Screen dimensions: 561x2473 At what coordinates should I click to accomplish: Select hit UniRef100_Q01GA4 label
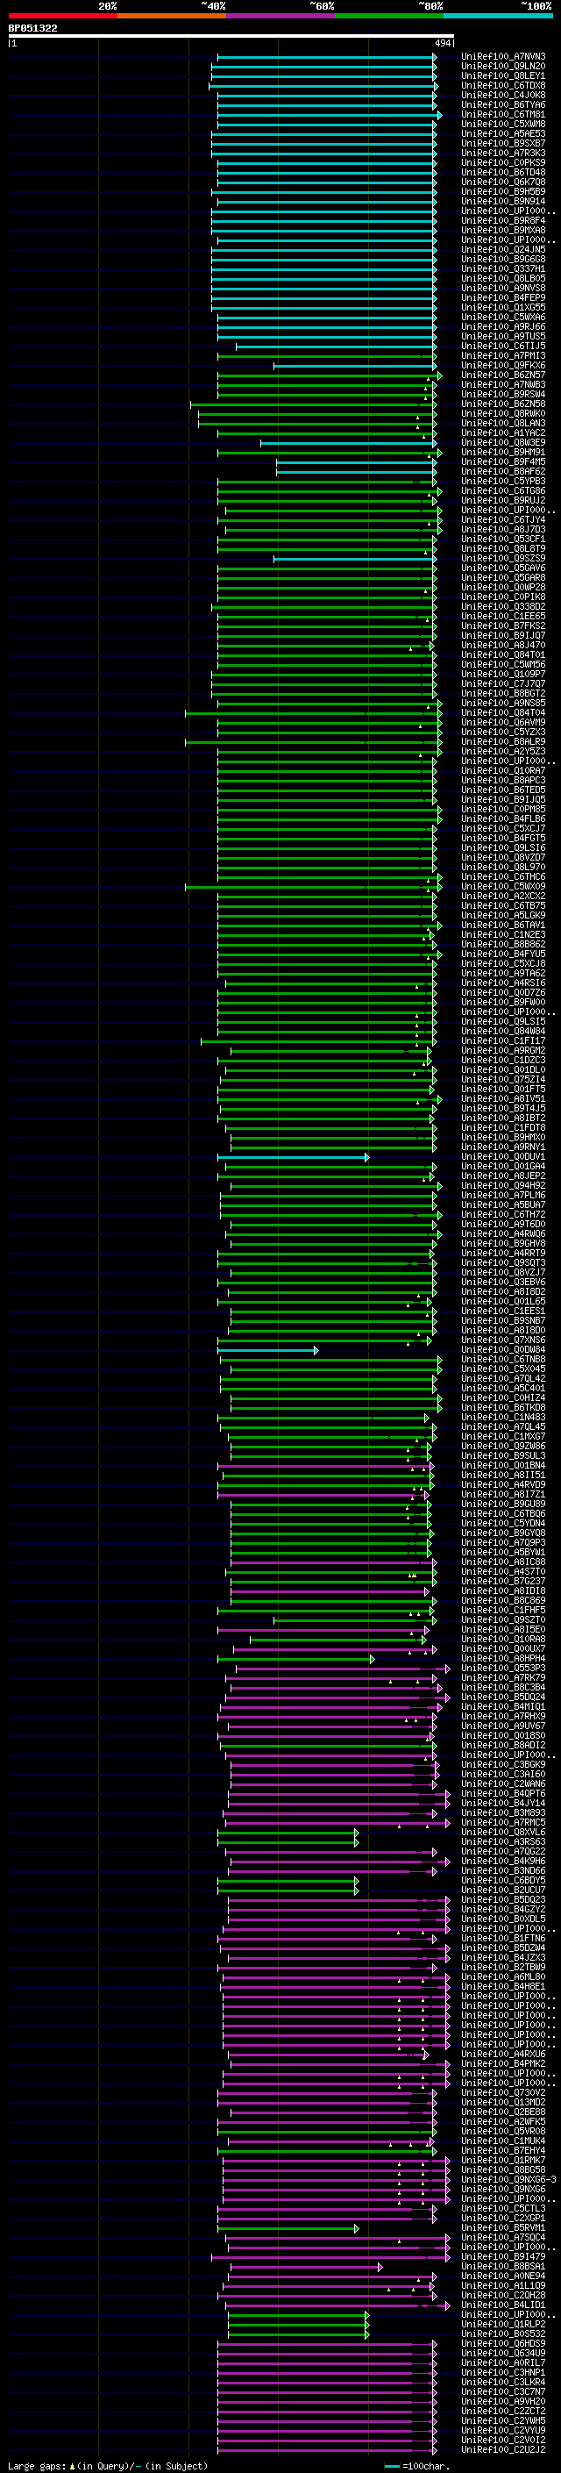(503, 1167)
